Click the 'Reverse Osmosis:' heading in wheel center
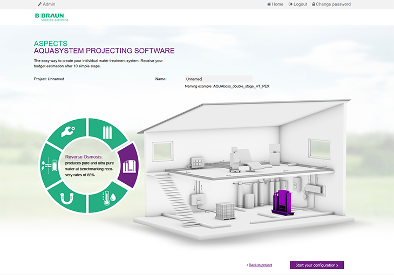394x275 pixels. 84,157
